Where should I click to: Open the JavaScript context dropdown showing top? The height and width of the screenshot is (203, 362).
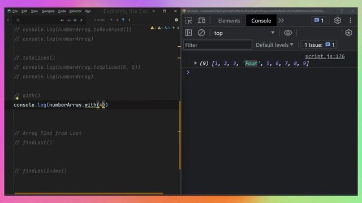tap(244, 33)
